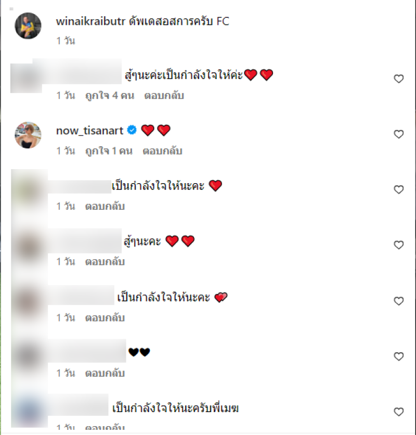Like the first เป็นกำลังใจให้นะคะ red-heart comment
Screen dimensions: 416x435
[x=398, y=189]
